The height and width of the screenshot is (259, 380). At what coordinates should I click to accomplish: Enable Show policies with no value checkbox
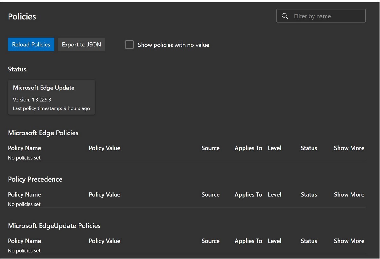click(129, 45)
